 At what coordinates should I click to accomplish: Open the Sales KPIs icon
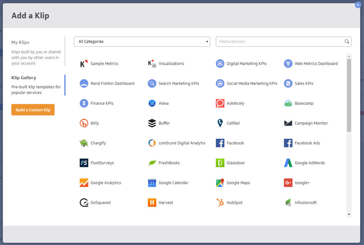[288, 83]
